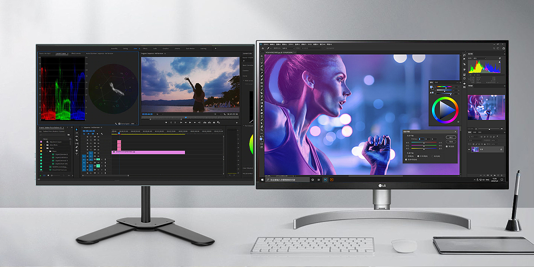Screen dimensions: 534x267
Task: Expand the After Effects folder in Project panel
Action: [x=45, y=145]
